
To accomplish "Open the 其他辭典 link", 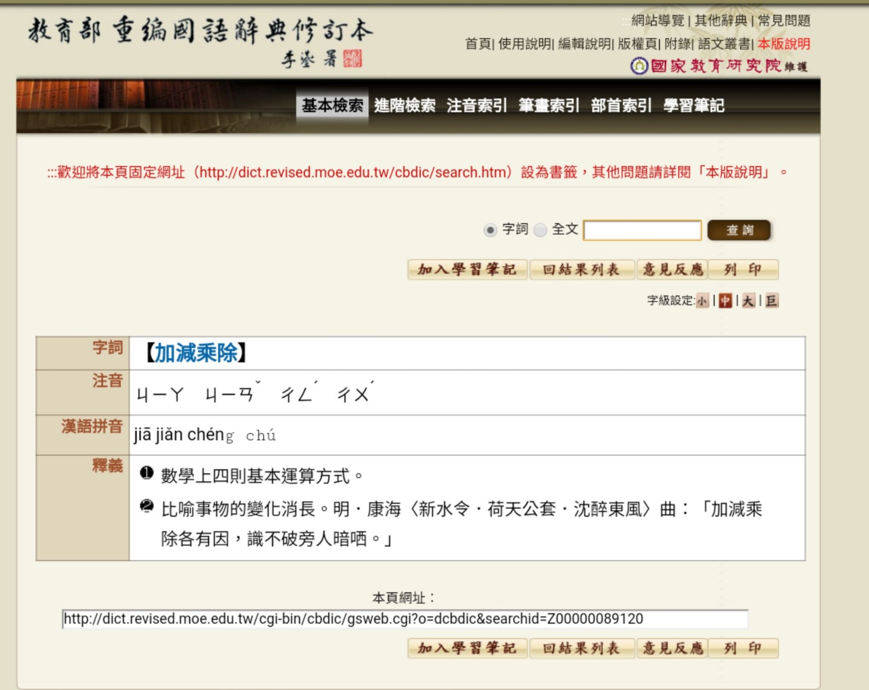I will pyautogui.click(x=721, y=21).
